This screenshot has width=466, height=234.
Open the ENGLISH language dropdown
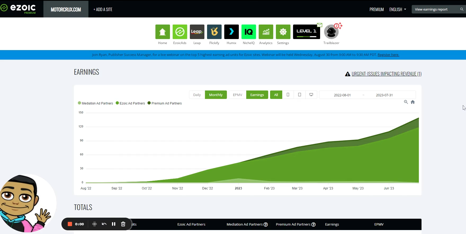(398, 9)
